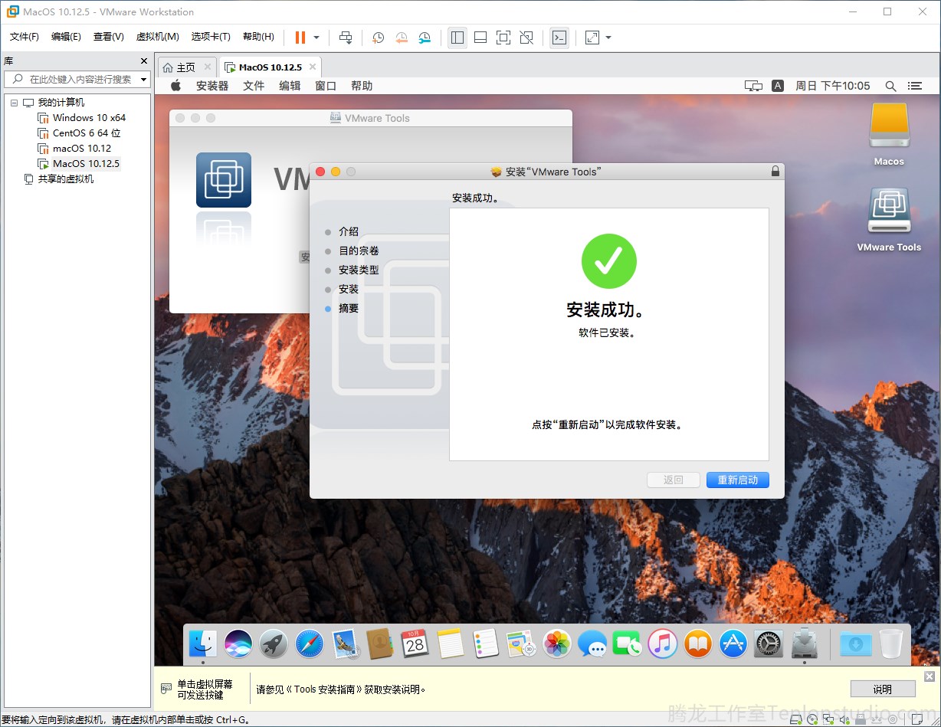The width and height of the screenshot is (941, 727).
Task: Click the display mirroring icon in the menu bar
Action: point(753,86)
